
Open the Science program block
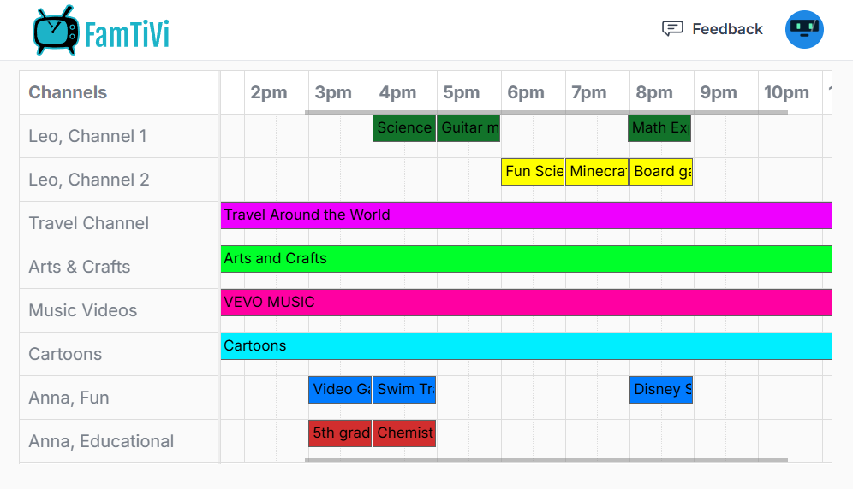coord(404,128)
